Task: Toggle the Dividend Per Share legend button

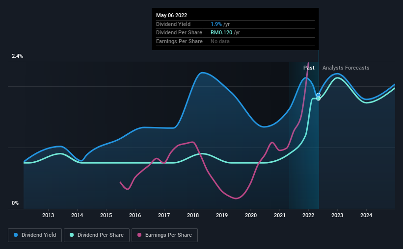Action: (97, 235)
